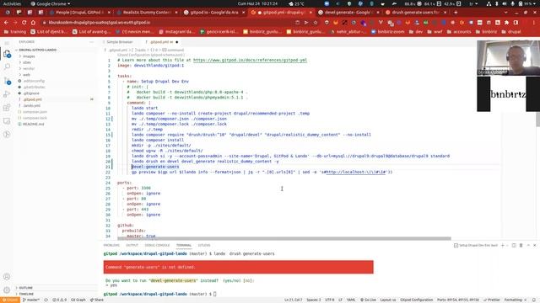
Task: Click Prettier in status bar
Action: (x=493, y=300)
